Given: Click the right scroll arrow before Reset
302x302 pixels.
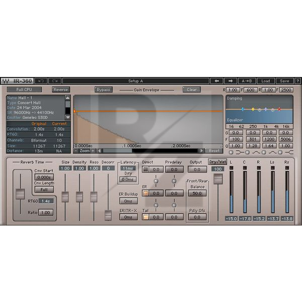Looking at the screenshot, I should pyautogui.click(x=201, y=151).
